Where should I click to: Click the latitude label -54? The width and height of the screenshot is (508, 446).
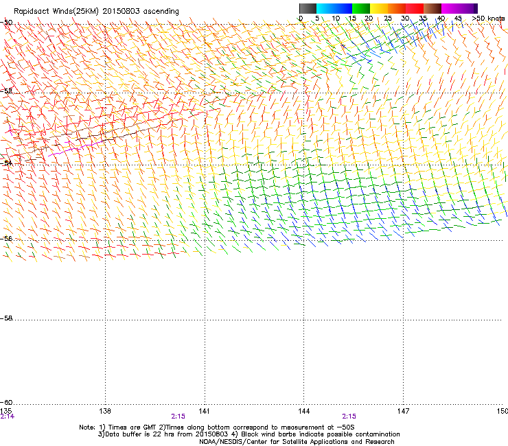6,163
